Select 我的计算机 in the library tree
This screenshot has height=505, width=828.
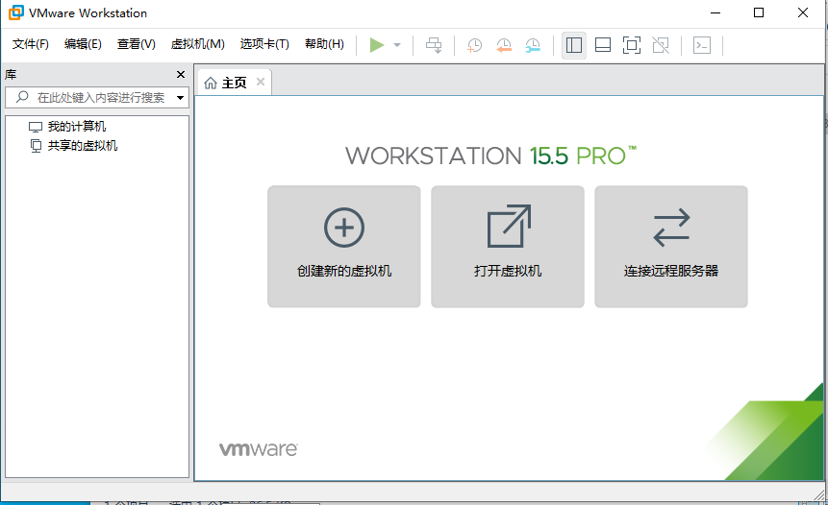[77, 127]
